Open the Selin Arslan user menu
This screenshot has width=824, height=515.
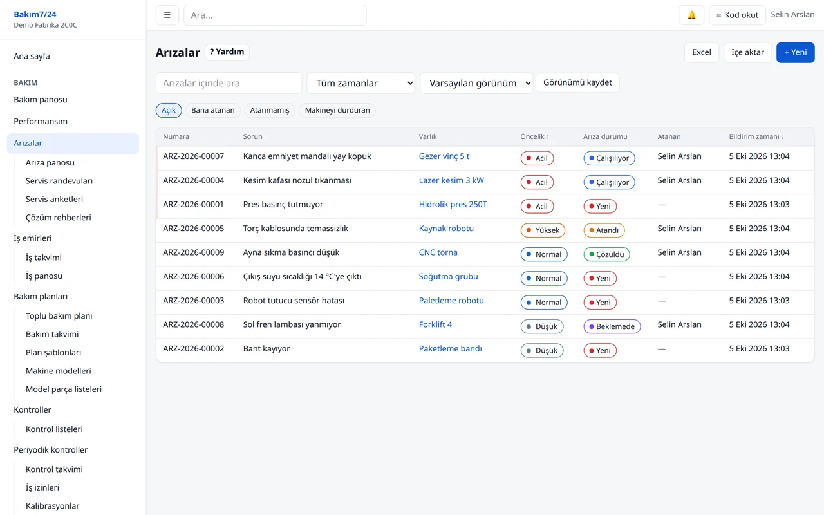792,14
